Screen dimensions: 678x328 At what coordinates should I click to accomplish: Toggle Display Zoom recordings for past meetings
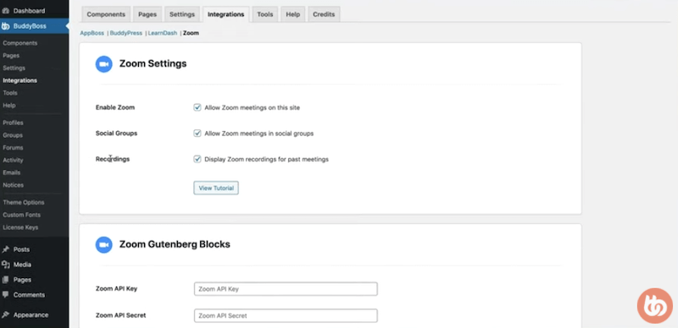197,159
